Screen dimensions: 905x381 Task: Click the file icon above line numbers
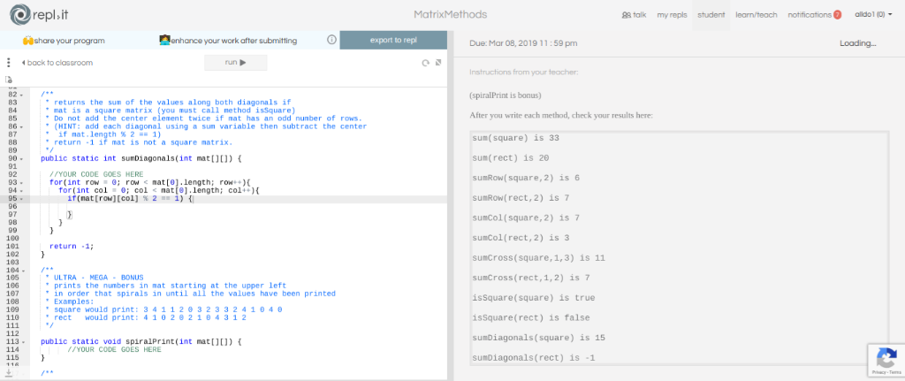point(8,80)
